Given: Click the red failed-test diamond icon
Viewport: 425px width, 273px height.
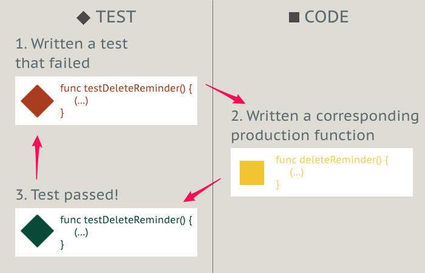Looking at the screenshot, I should pyautogui.click(x=38, y=101).
